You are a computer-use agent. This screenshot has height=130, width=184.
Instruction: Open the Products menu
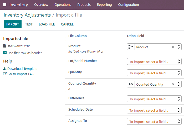pyautogui.click(x=84, y=4)
